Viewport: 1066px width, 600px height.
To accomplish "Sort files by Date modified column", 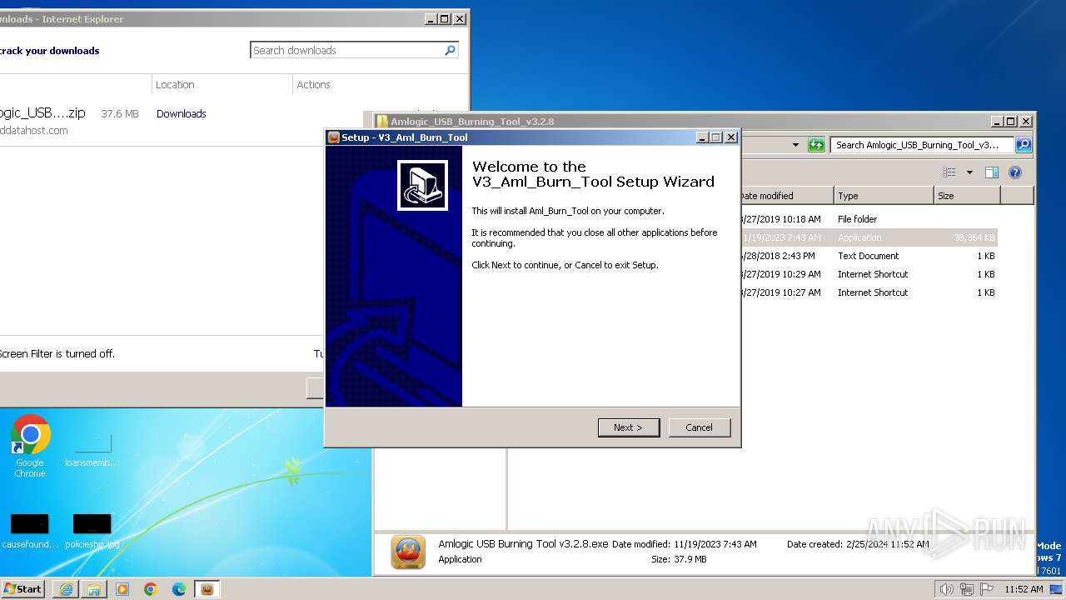I will [786, 196].
